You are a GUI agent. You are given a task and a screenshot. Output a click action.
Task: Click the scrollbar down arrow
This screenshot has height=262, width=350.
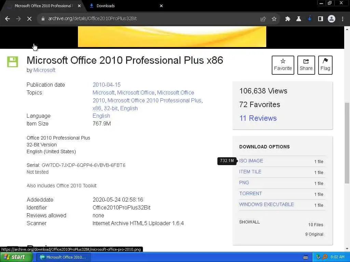(x=347, y=249)
